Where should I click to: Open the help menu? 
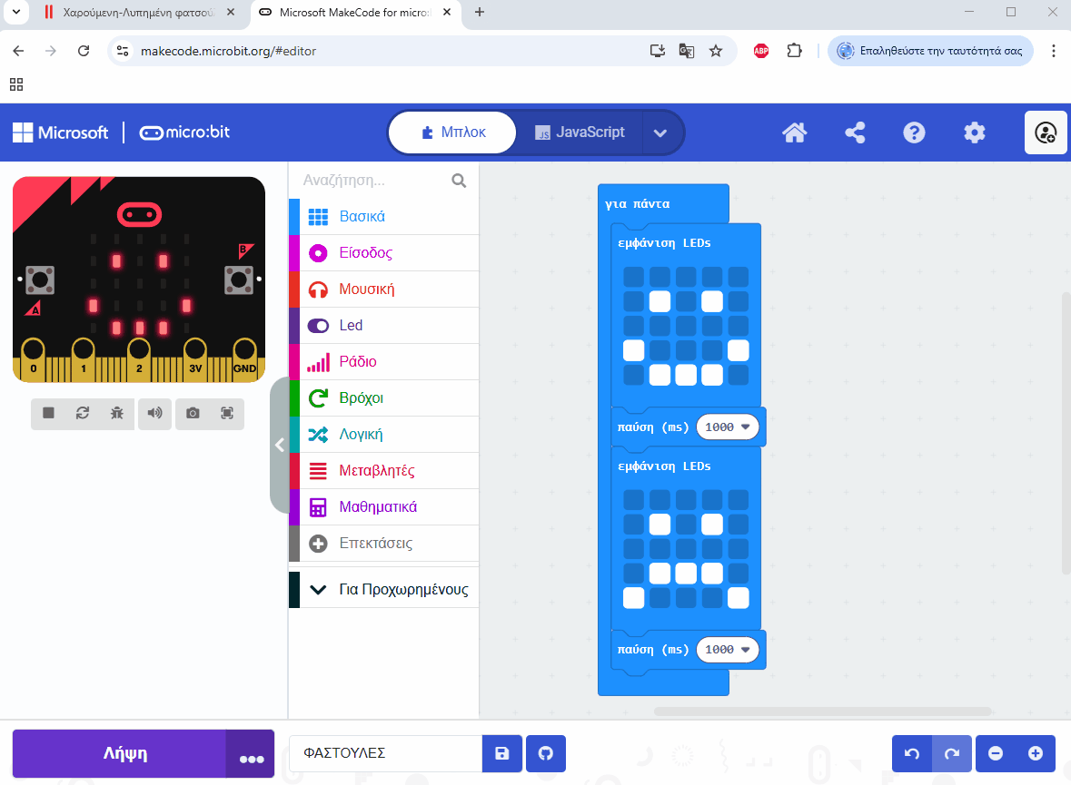914,132
